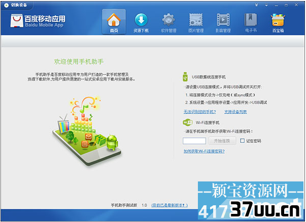Click step 1 仅充电 connection mode instruction
Screen dimensions: 306x222
[x=220, y=95]
